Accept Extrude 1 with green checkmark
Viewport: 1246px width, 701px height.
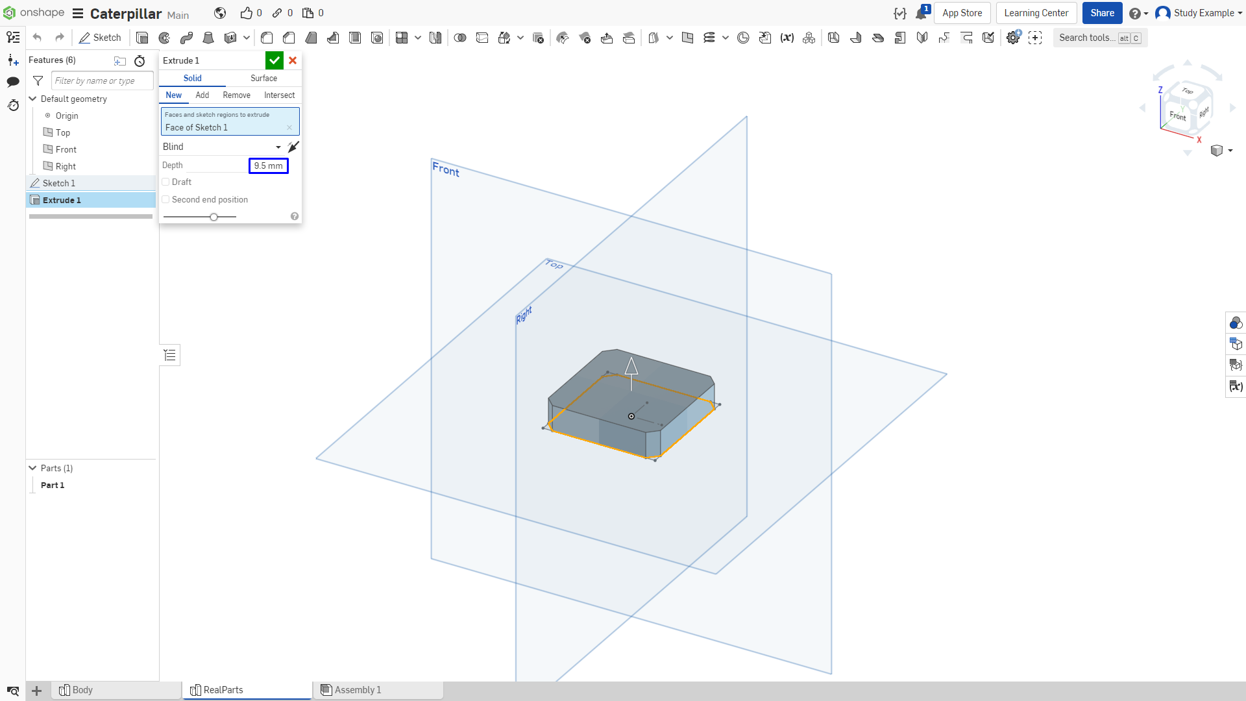pyautogui.click(x=275, y=60)
